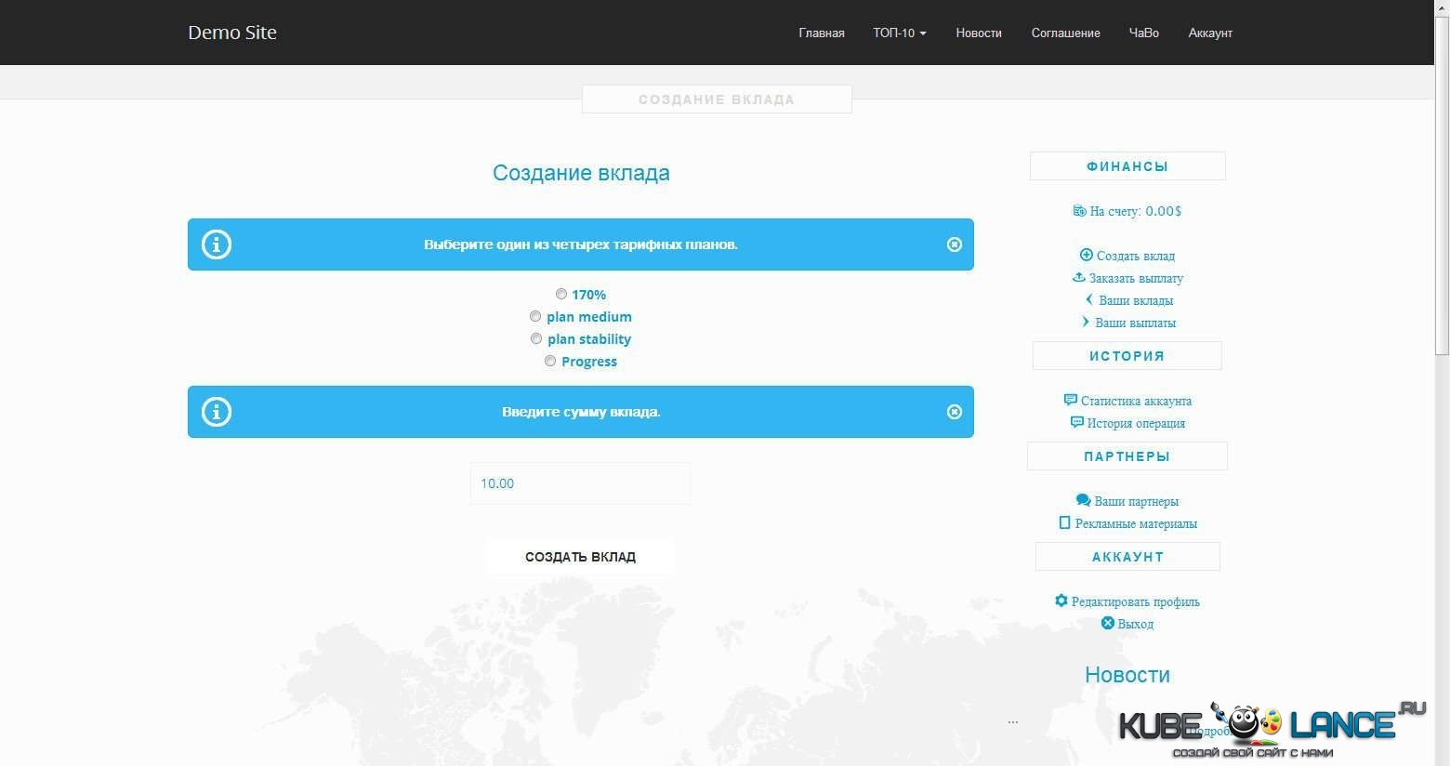Open the Новости navigation item
1450x766 pixels.
pyautogui.click(x=978, y=33)
